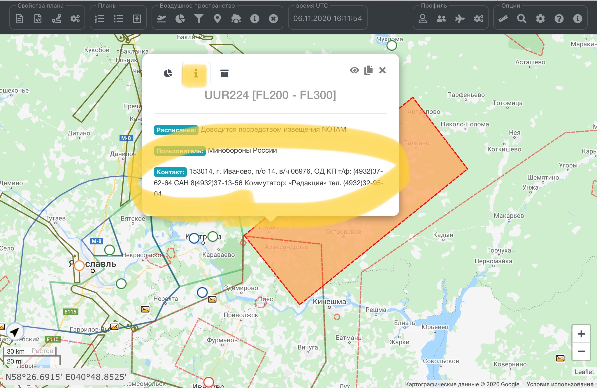This screenshot has width=597, height=388.
Task: Click the locate-me arrow button on map
Action: 15,331
